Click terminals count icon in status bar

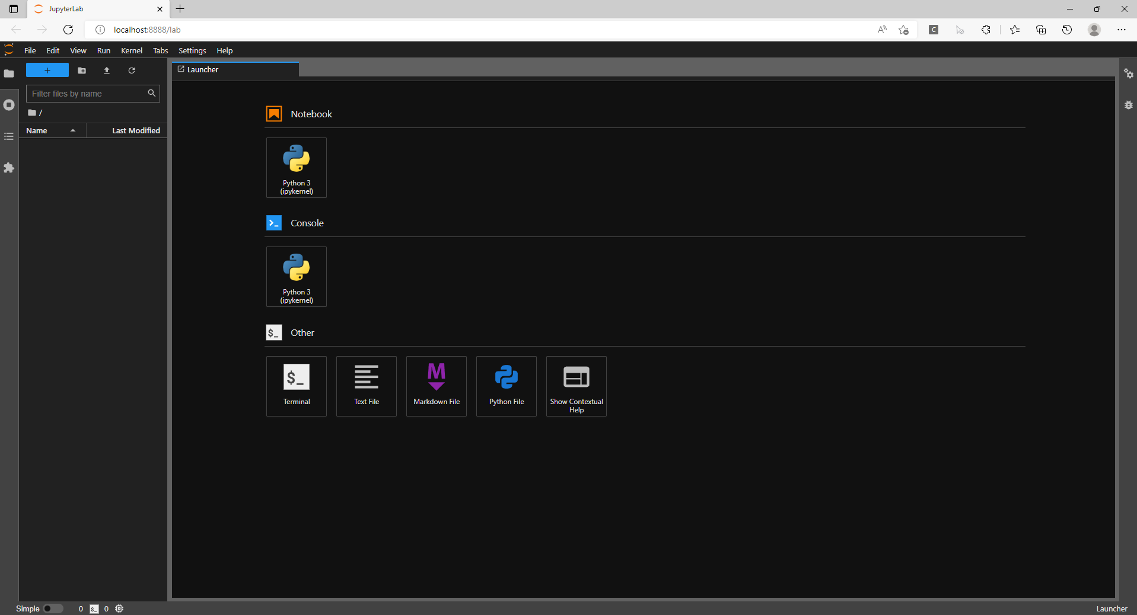click(94, 609)
